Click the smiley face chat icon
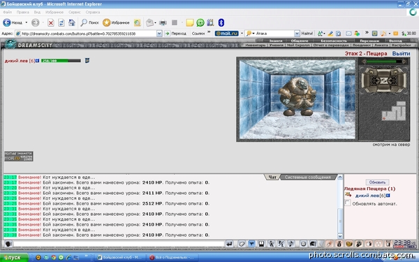This screenshot has width=419, height=262. 303,244
